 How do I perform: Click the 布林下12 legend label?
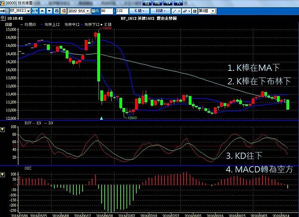92,24
